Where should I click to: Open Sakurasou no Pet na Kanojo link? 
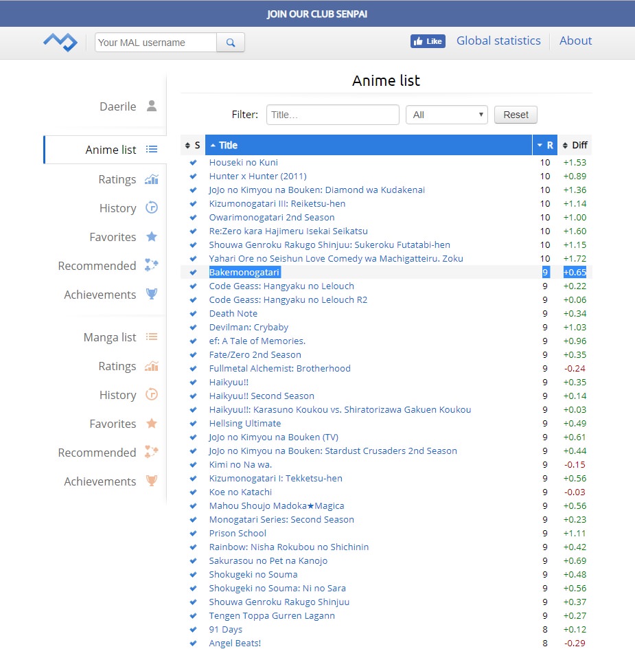268,561
